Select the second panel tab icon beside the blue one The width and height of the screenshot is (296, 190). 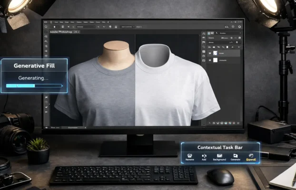coord(212,33)
